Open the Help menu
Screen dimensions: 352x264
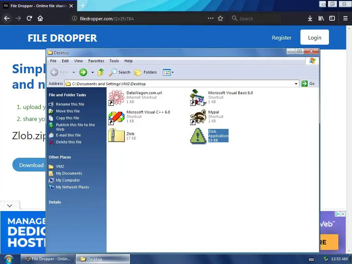129,61
